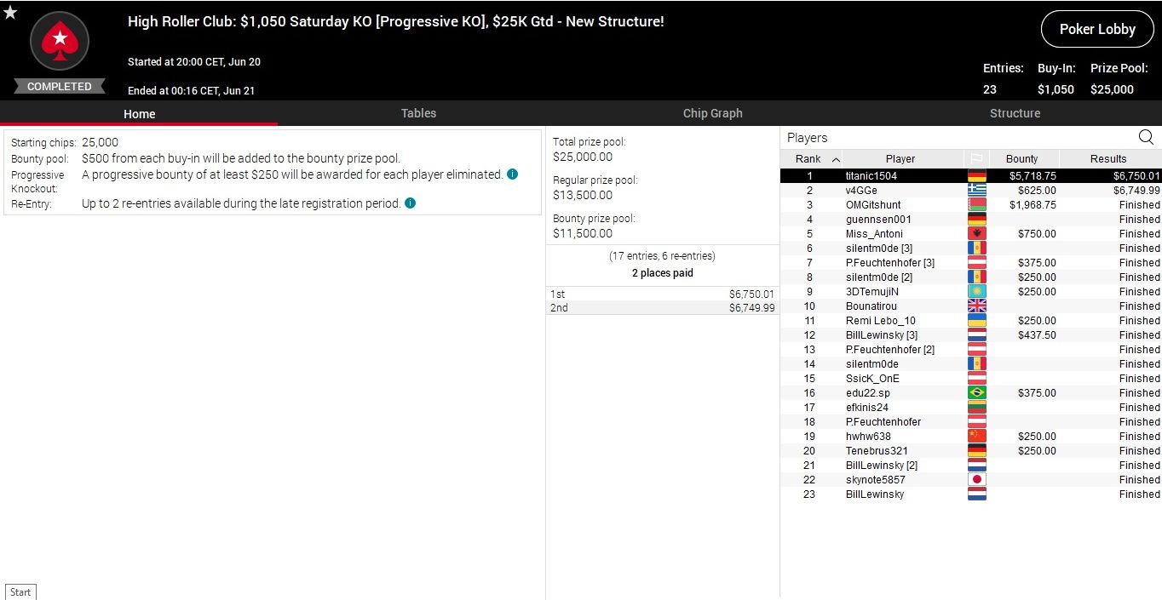This screenshot has height=600, width=1162.
Task: Click the favorite star icon
Action: (10, 13)
